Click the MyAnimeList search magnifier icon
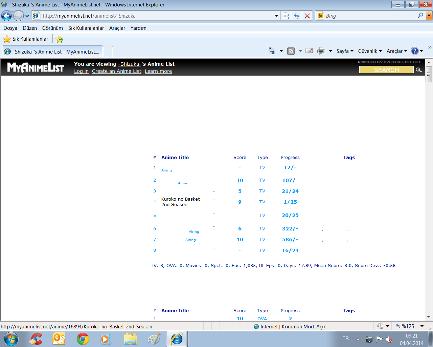This screenshot has width=433, height=347. pyautogui.click(x=419, y=70)
